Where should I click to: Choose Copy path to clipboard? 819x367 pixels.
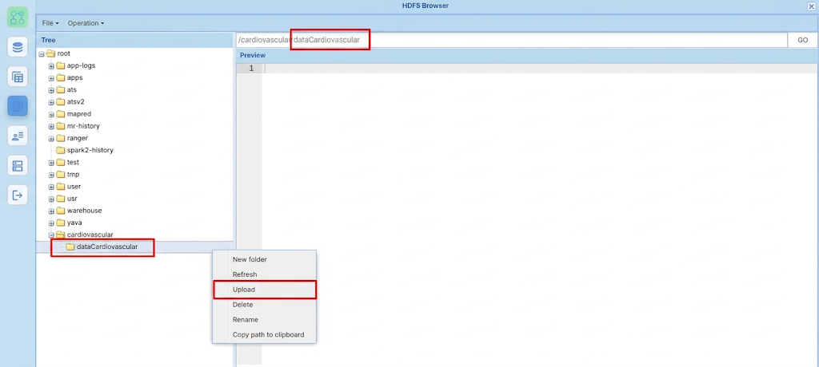click(x=264, y=334)
